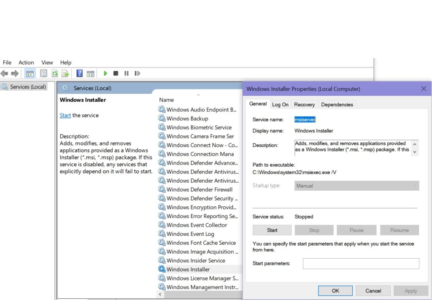Viewport: 432px width, 300px height.
Task: Click gear icon of Windows Connection Mana
Action: click(x=162, y=154)
